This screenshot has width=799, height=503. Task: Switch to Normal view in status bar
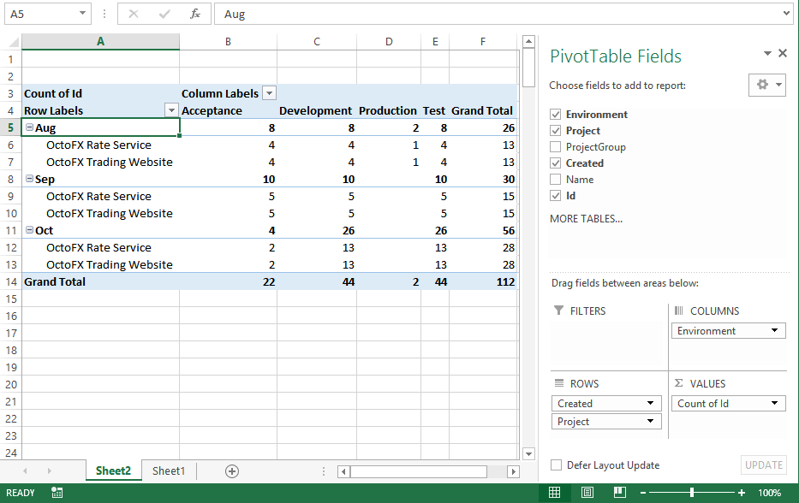click(x=554, y=493)
